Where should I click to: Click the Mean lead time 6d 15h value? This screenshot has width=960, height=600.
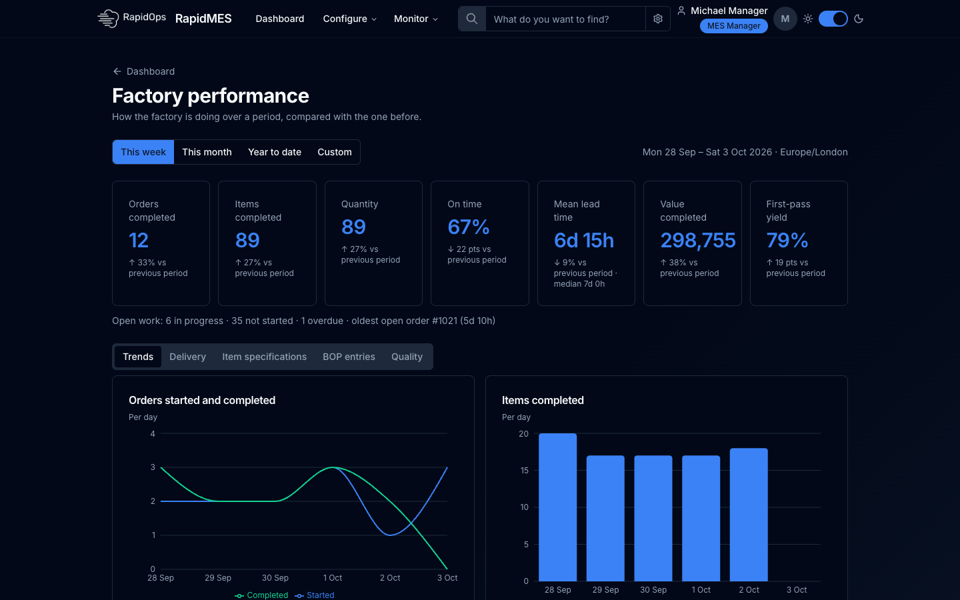(584, 240)
